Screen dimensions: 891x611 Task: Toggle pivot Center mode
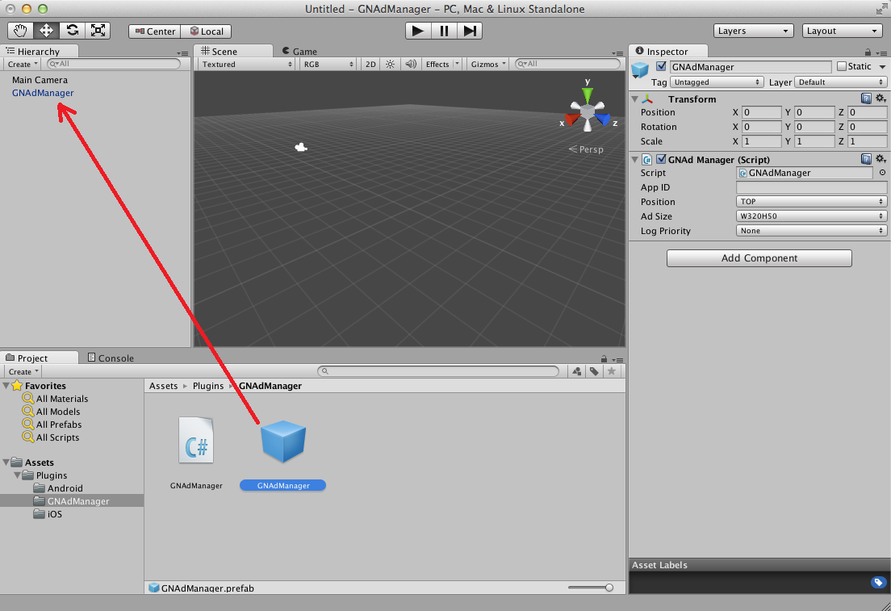pyautogui.click(x=155, y=31)
